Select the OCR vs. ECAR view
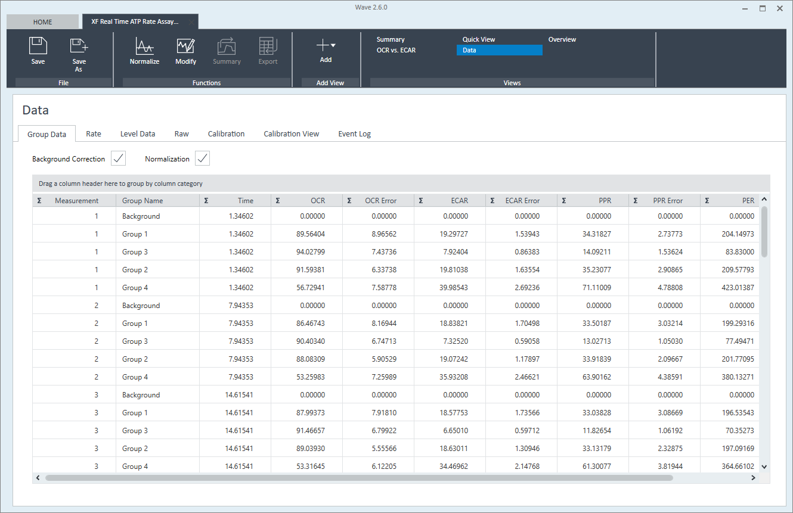The width and height of the screenshot is (793, 513). (x=396, y=51)
